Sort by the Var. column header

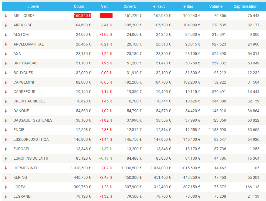(x=104, y=6)
